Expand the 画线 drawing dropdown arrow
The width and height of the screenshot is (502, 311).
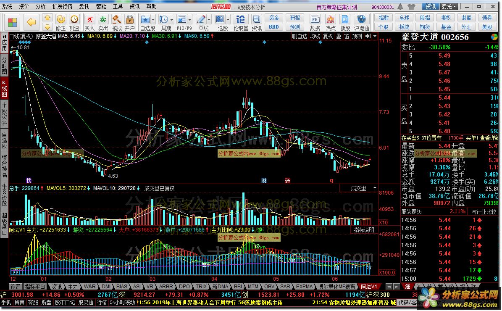[x=209, y=20]
